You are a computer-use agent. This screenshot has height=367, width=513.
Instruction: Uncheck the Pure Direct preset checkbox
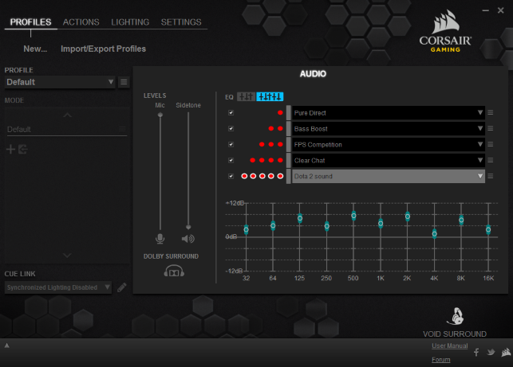231,112
